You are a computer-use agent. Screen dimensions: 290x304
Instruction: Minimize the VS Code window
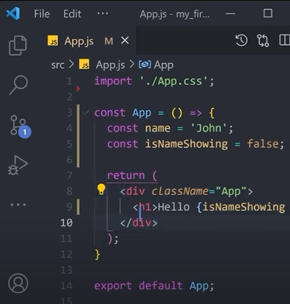click(x=231, y=14)
